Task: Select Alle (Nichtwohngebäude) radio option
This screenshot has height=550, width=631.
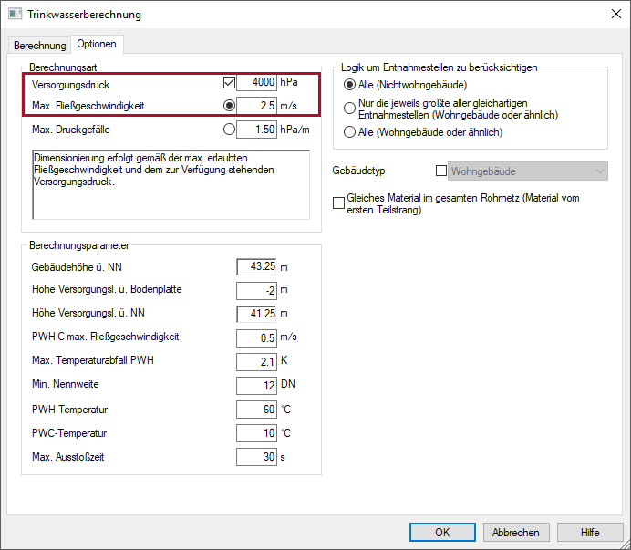Action: point(349,85)
